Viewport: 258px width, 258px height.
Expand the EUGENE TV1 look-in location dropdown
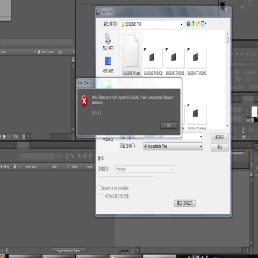pos(182,24)
